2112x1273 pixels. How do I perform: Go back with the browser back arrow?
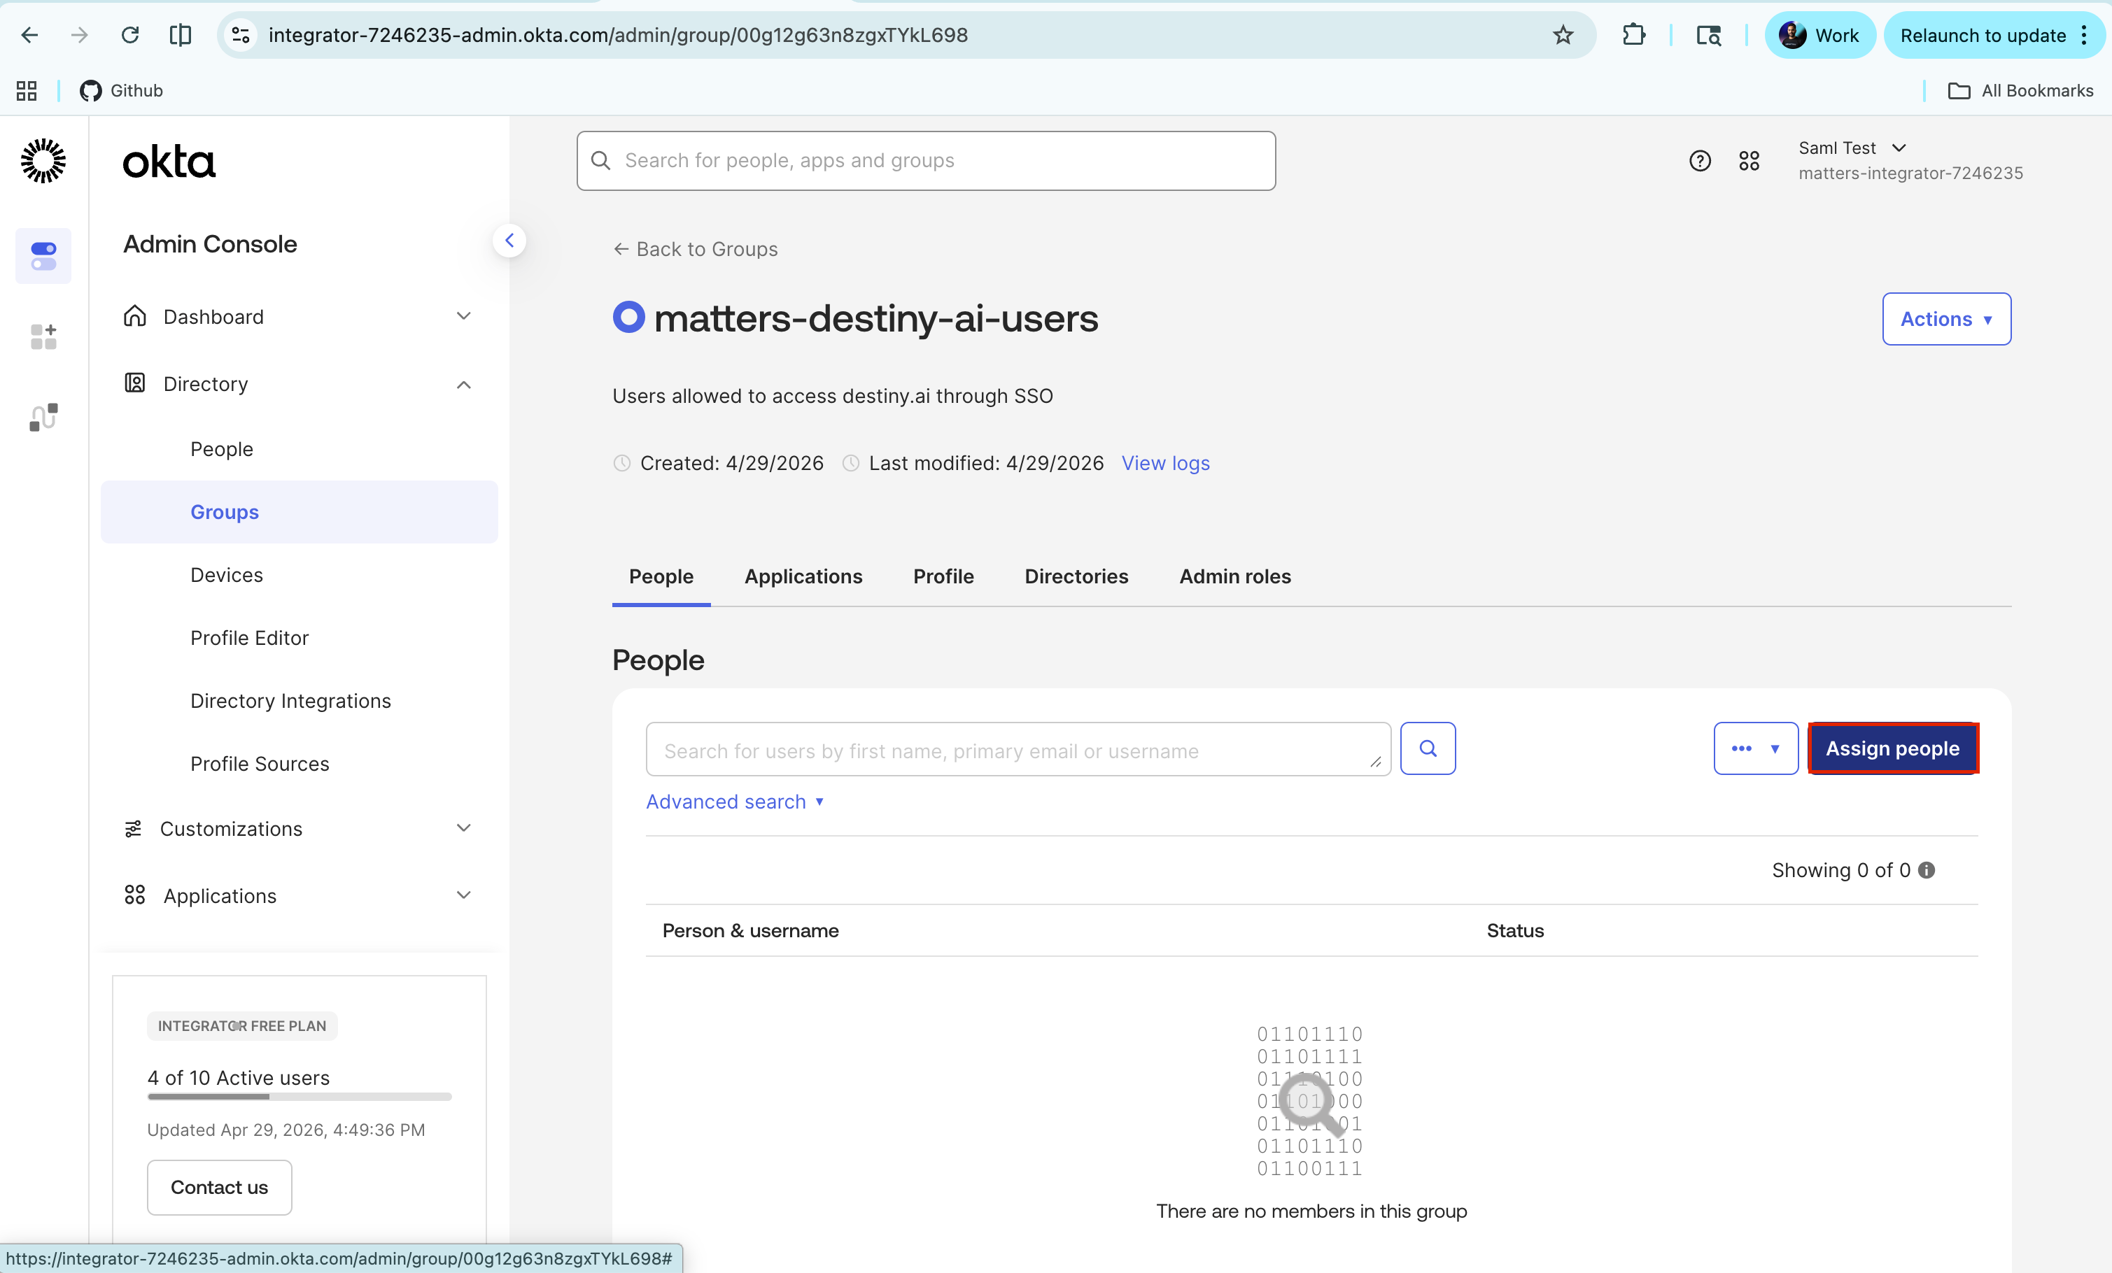click(30, 35)
